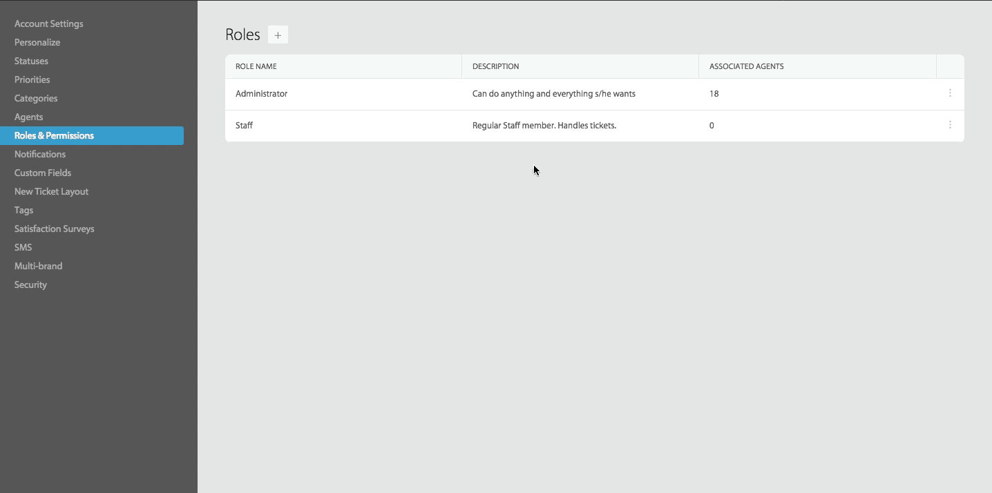This screenshot has width=992, height=493.
Task: Select the Administrator role row
Action: 261,93
